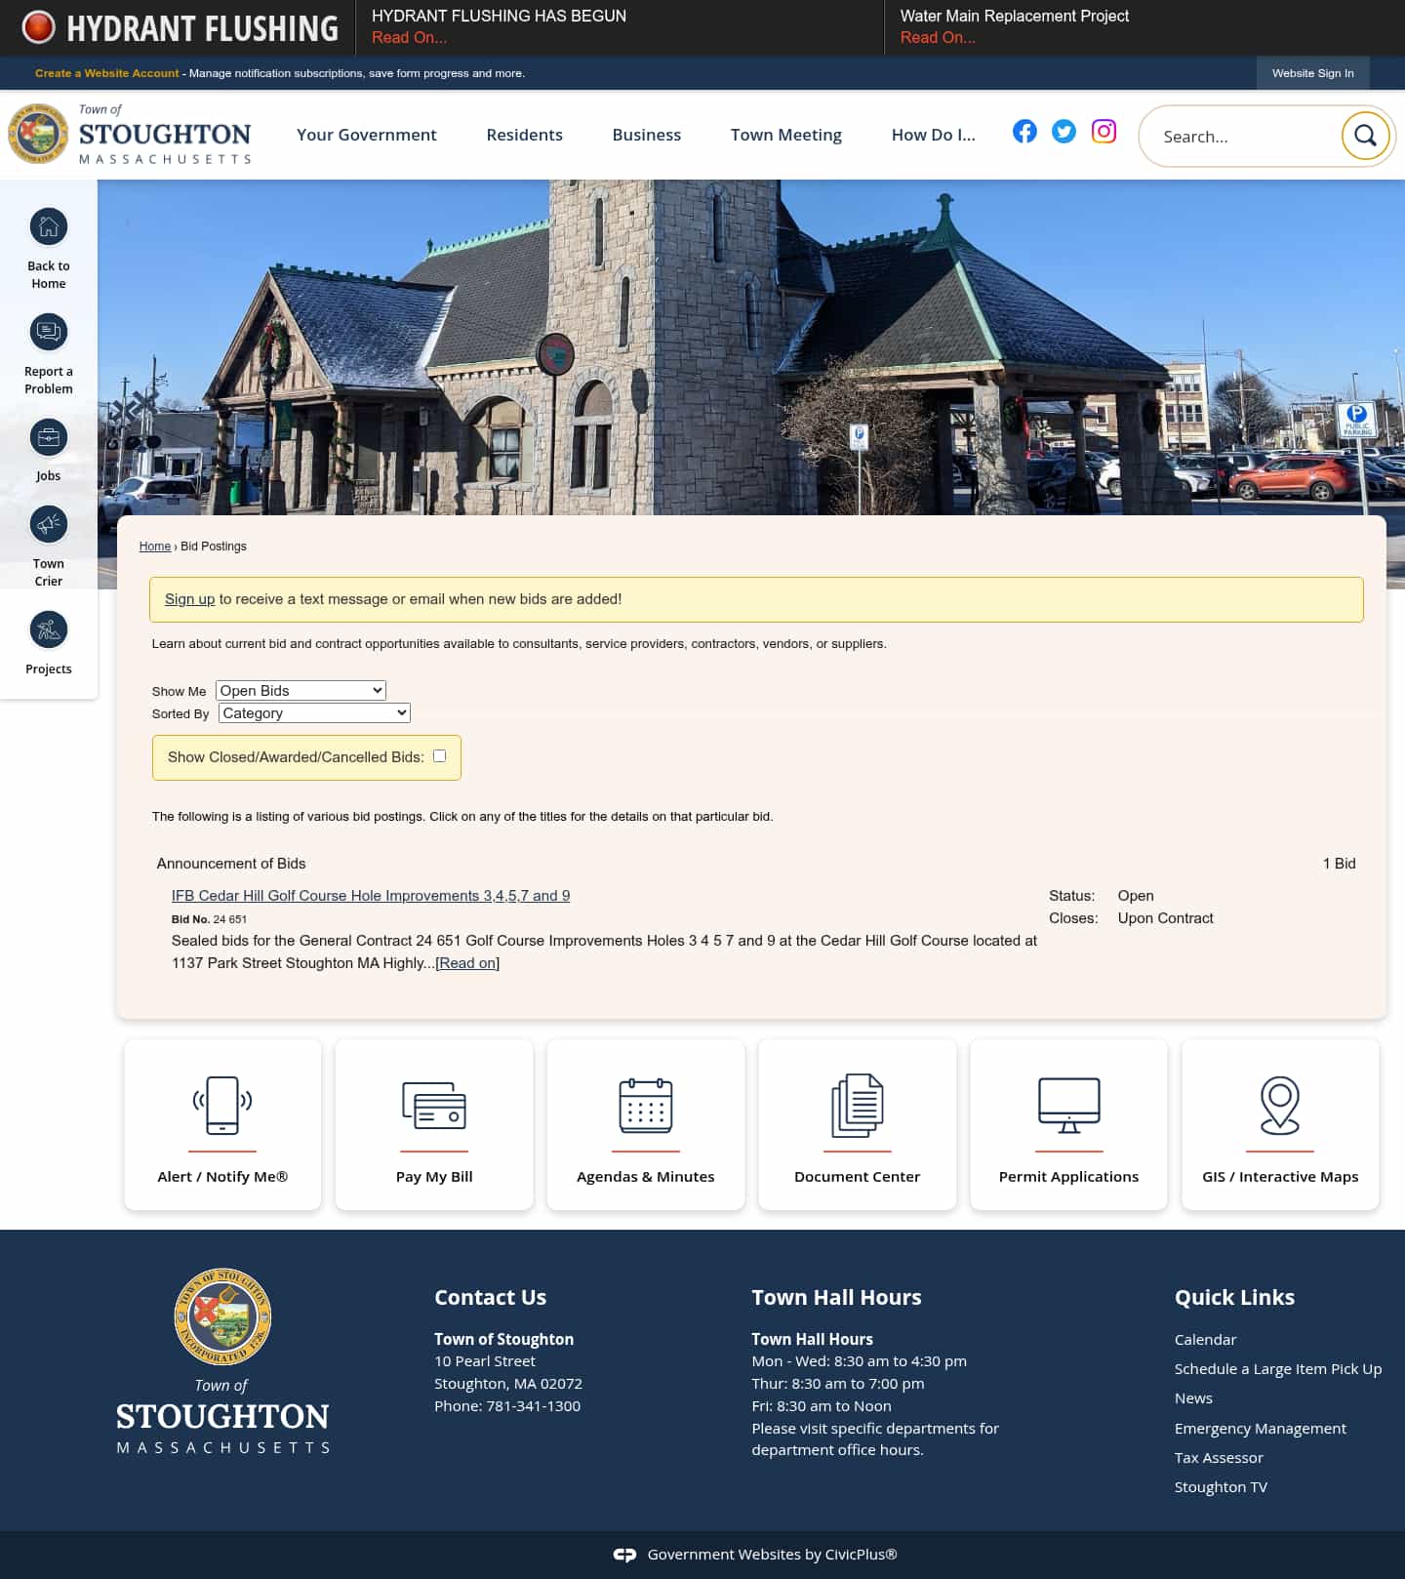This screenshot has width=1405, height=1579.
Task: Open the Projects sidebar icon
Action: [x=49, y=630]
